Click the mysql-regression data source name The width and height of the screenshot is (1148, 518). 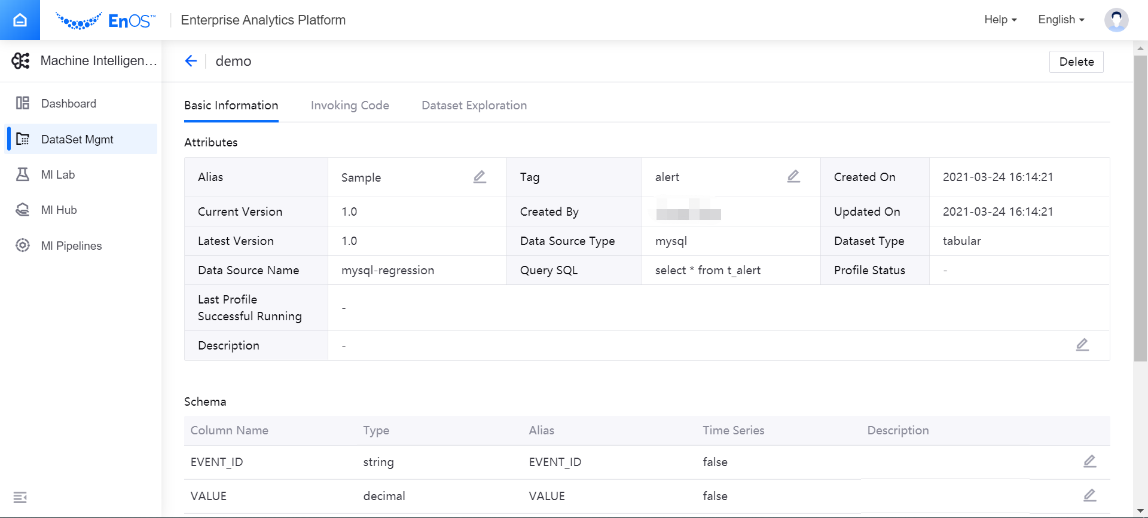pos(387,270)
